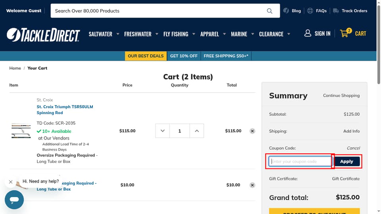Screen dimensions: 381x214
Task: Click the Welcome Guest text
Action: click(24, 11)
